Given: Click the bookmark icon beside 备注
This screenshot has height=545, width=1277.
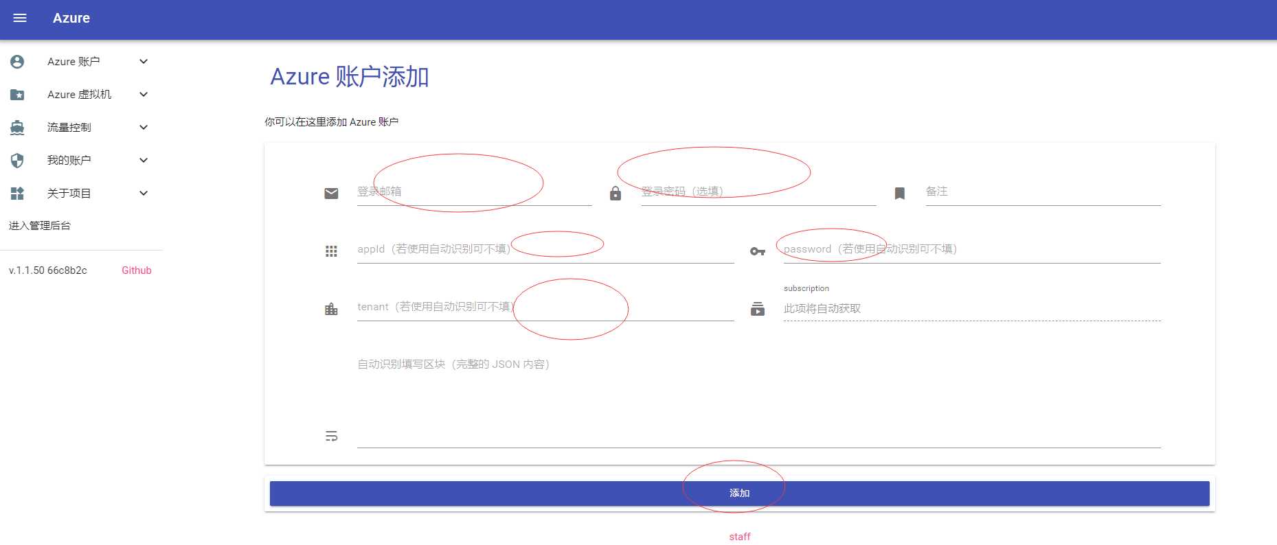Looking at the screenshot, I should [x=900, y=194].
